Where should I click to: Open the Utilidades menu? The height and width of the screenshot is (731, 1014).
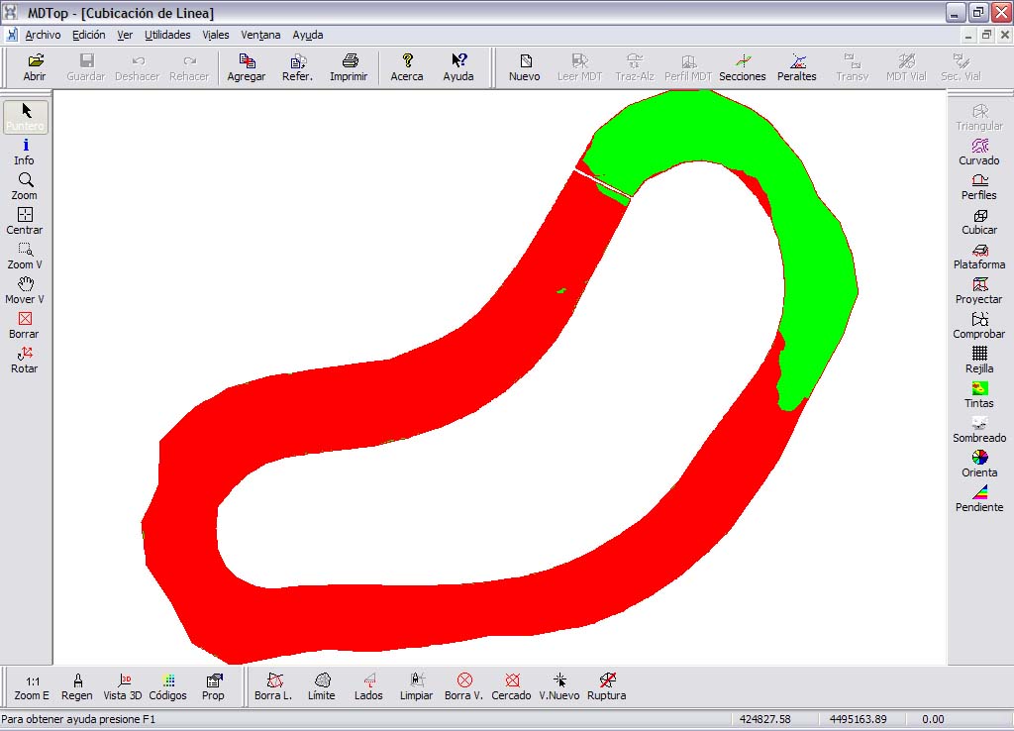[167, 35]
